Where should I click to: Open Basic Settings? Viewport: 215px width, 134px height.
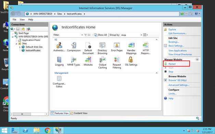click(x=176, y=46)
